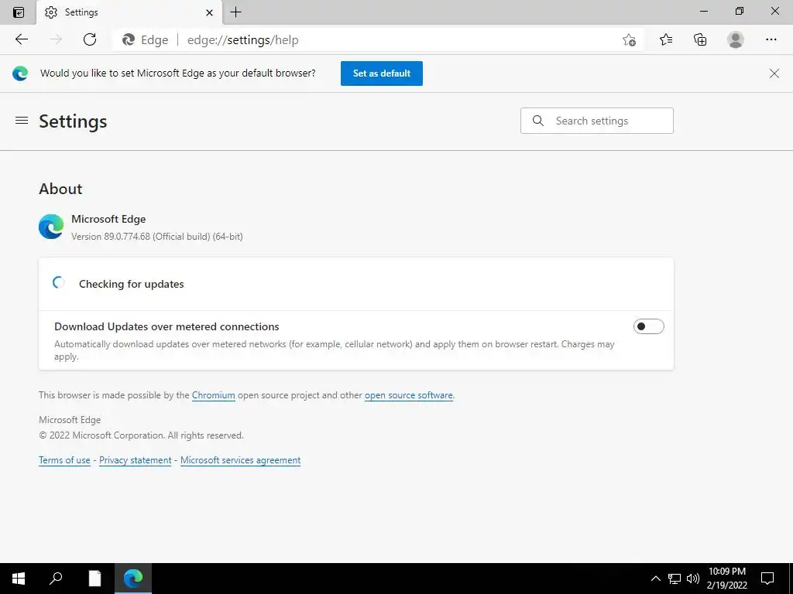Click the Set as default button
This screenshot has width=793, height=594.
(x=381, y=73)
